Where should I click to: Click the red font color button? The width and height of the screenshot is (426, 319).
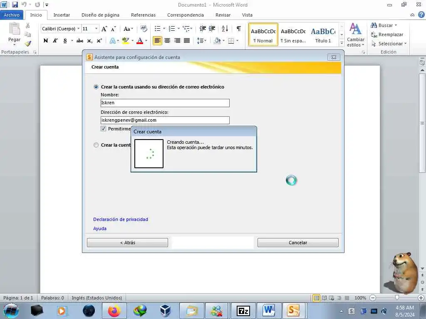140,41
